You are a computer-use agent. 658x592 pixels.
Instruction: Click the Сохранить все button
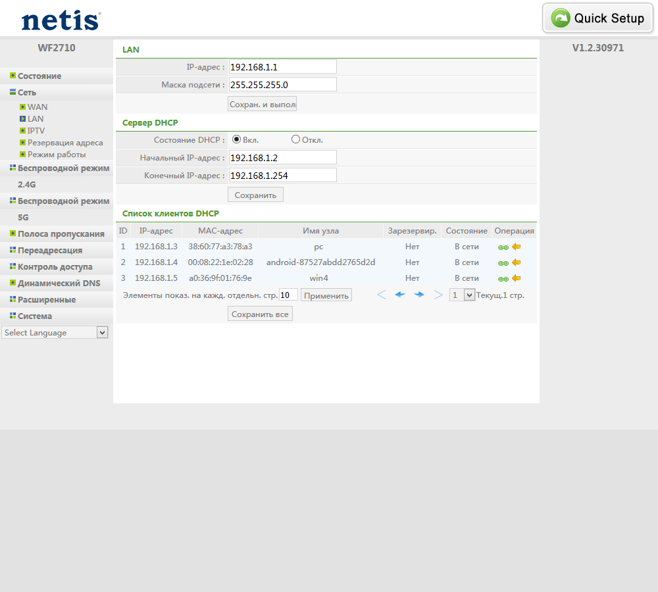point(260,314)
